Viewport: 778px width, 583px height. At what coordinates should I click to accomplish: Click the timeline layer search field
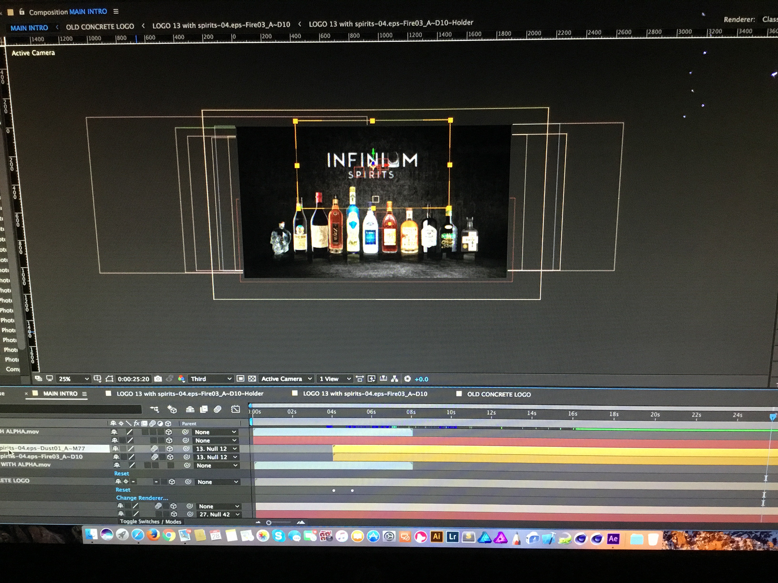click(71, 409)
